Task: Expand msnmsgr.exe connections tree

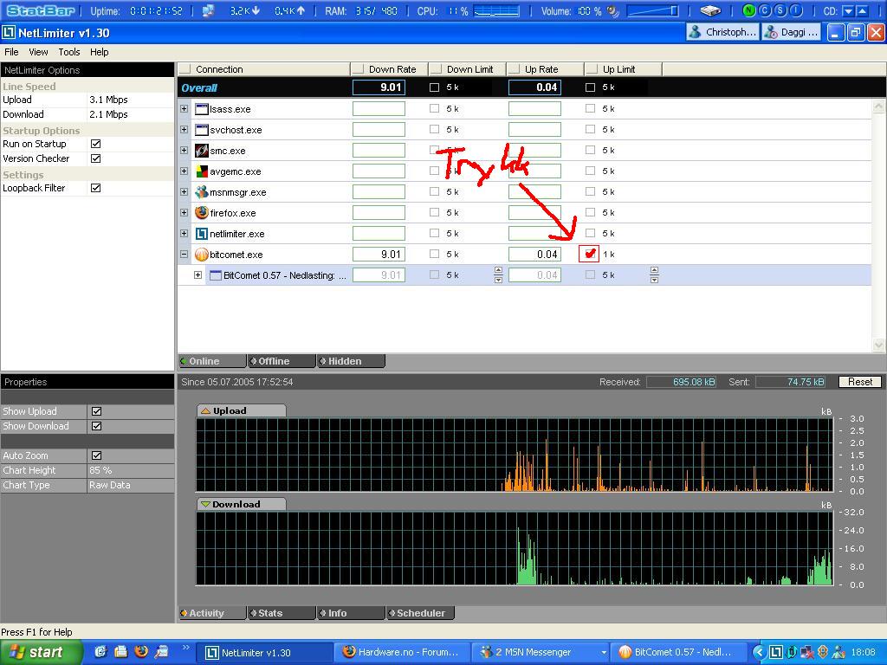Action: (x=184, y=191)
